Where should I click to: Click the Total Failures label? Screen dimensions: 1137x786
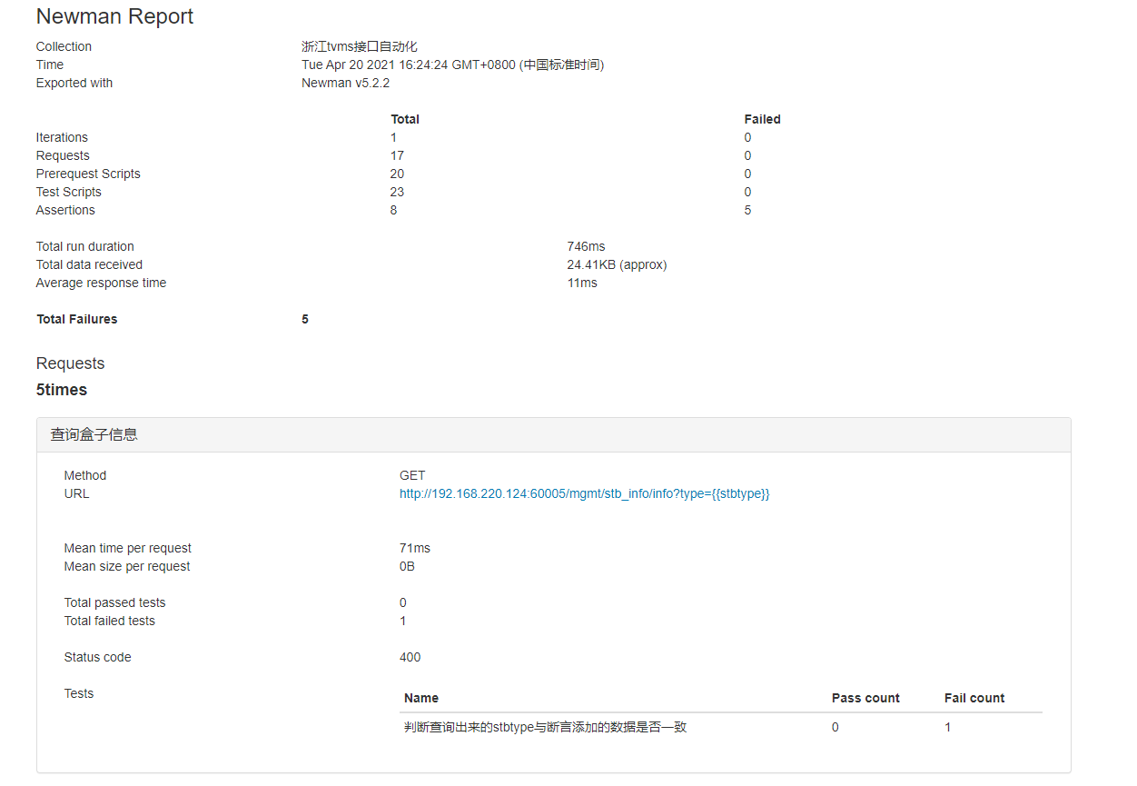pyautogui.click(x=77, y=319)
